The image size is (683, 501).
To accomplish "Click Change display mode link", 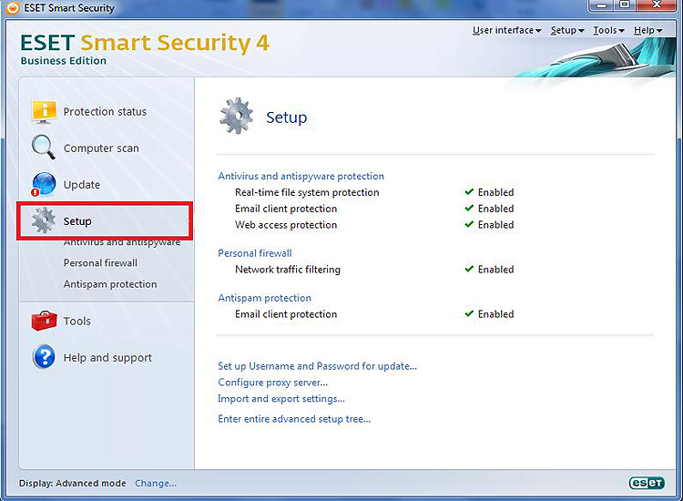I will (156, 483).
